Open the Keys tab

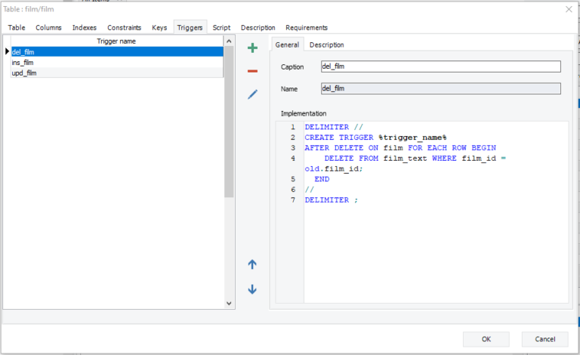[159, 28]
